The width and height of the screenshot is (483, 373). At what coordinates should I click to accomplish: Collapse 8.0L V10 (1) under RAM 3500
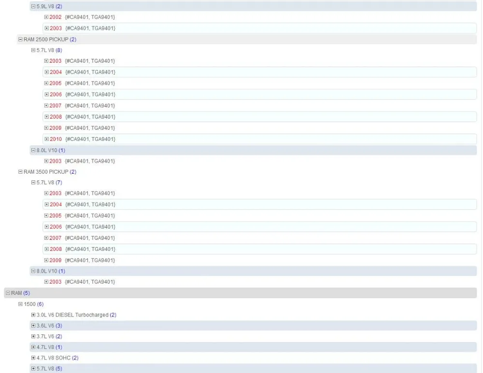(33, 271)
